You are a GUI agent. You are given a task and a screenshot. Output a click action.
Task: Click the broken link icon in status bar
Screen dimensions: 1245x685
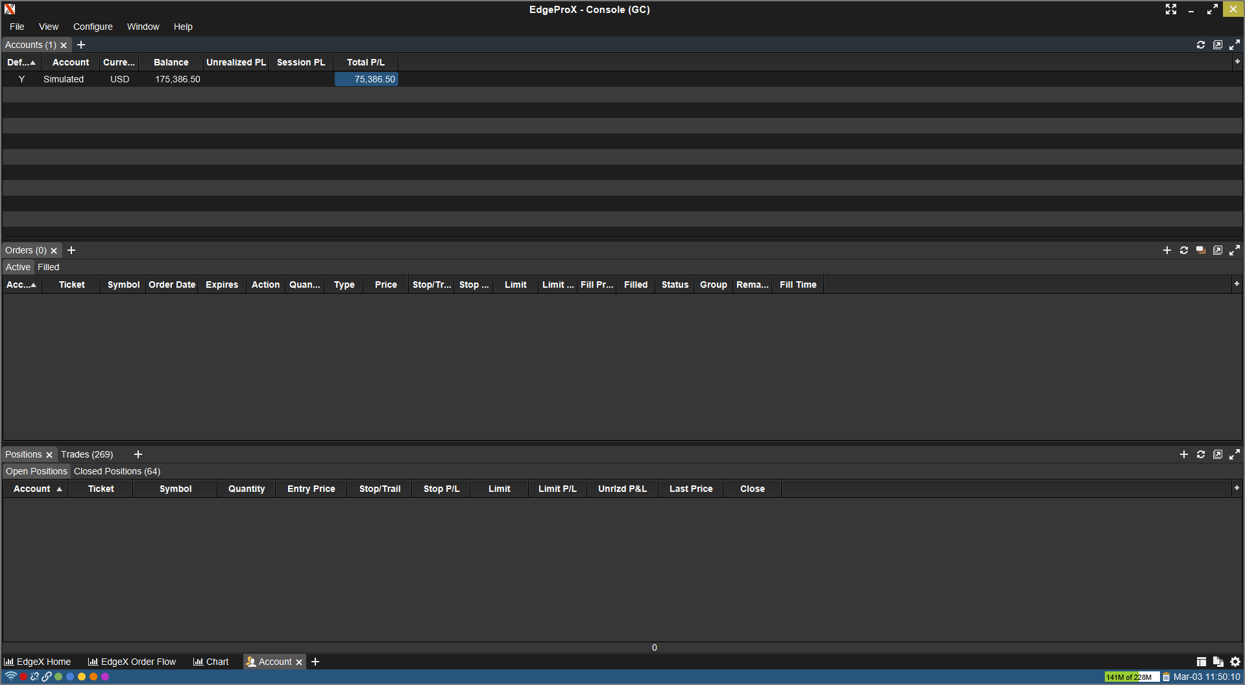pyautogui.click(x=34, y=677)
